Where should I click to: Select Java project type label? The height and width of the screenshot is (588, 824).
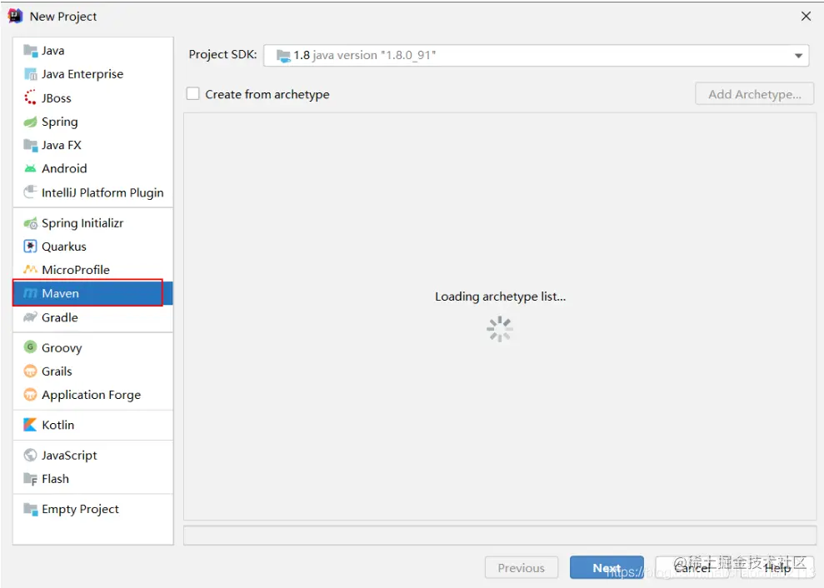coord(53,51)
